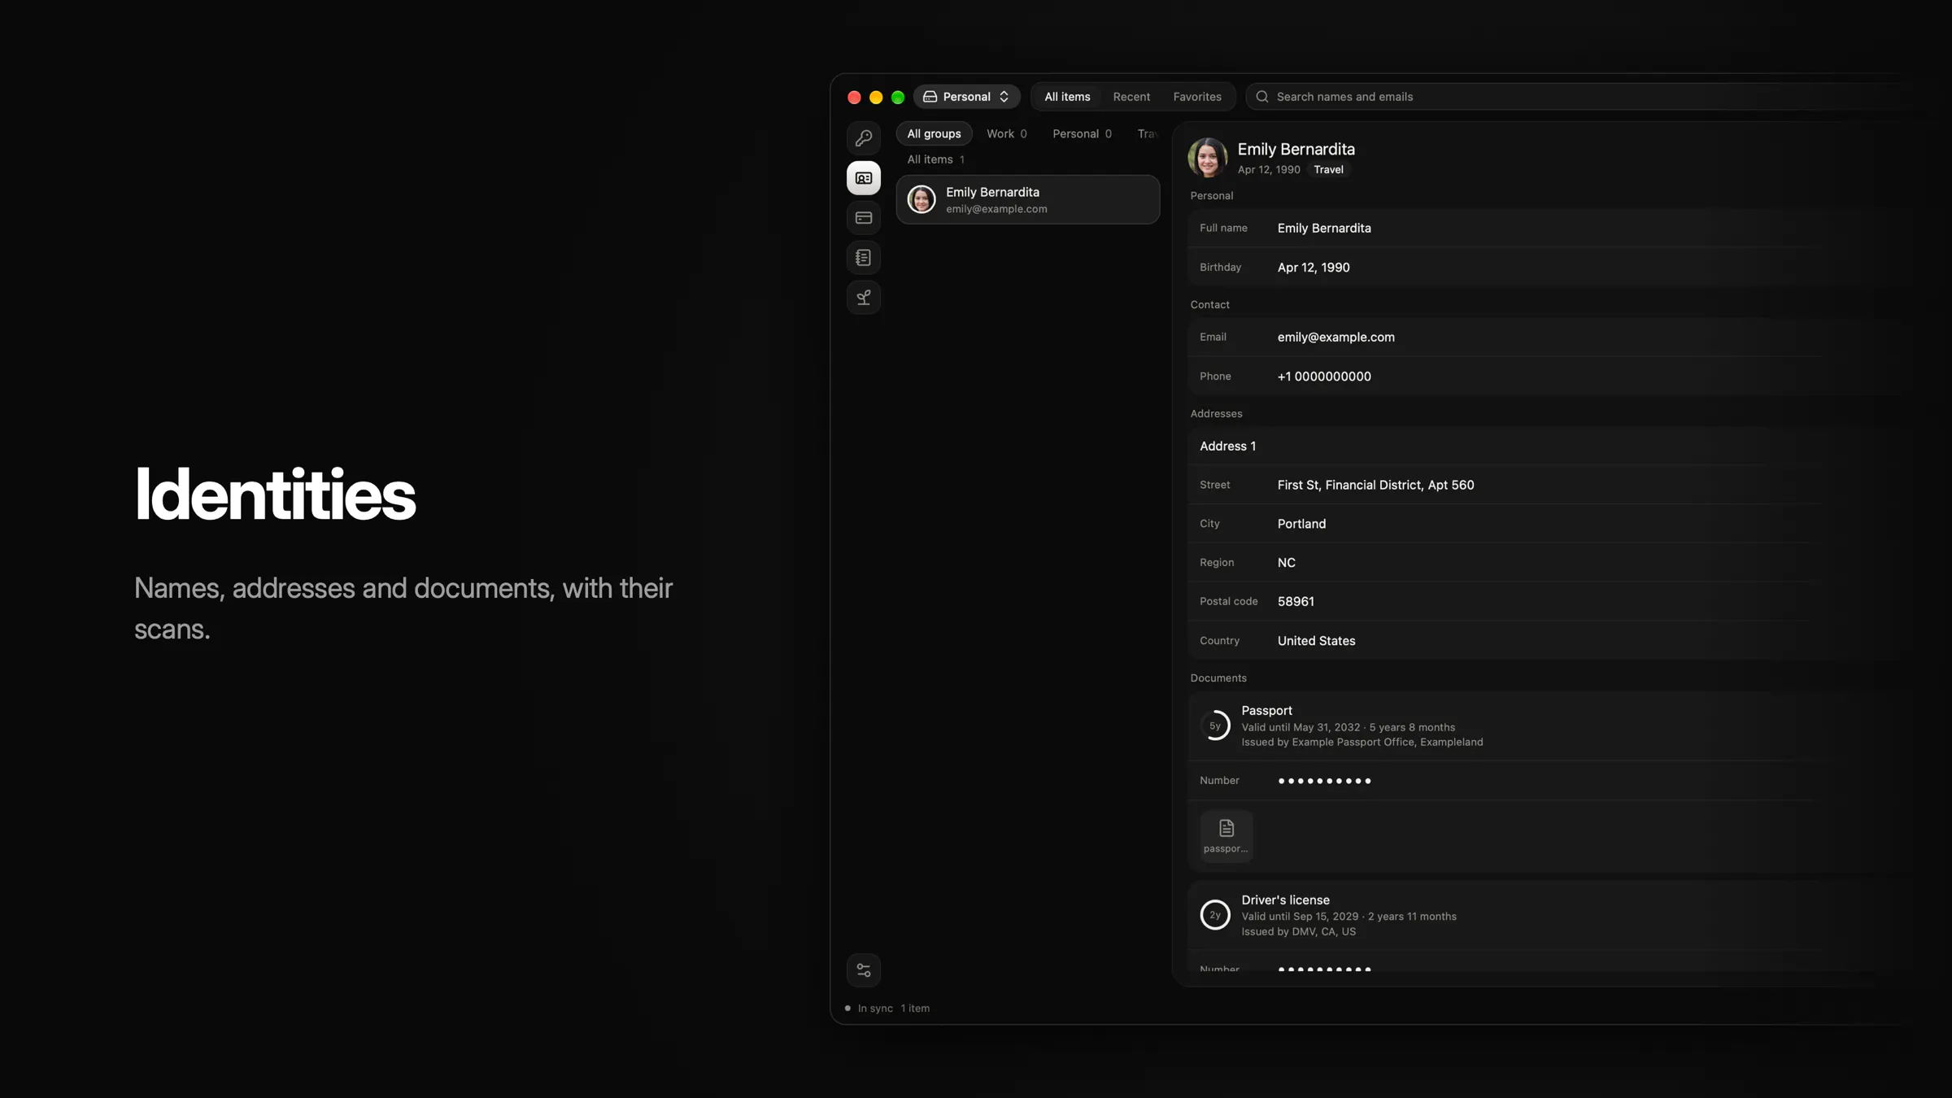
Task: Click the Birthday value Apr 12, 1990
Action: pyautogui.click(x=1313, y=268)
